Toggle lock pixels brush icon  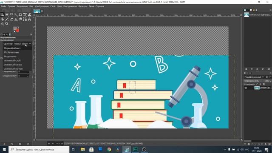(257, 84)
